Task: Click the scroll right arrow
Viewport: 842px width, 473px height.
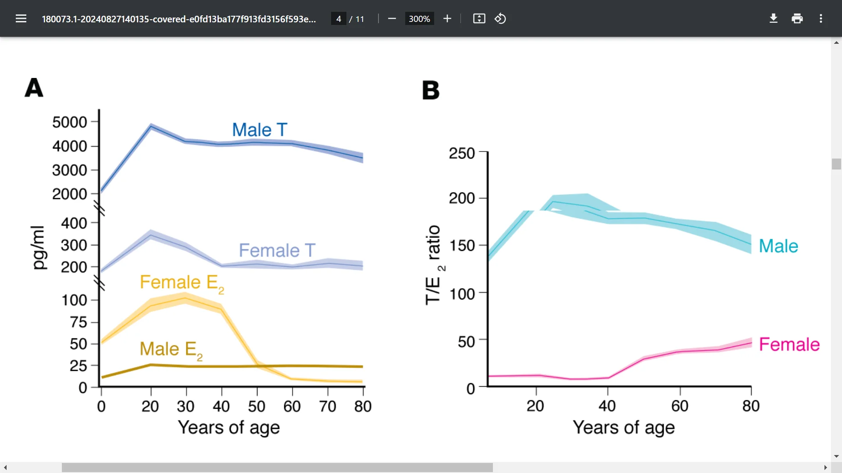Action: [825, 468]
